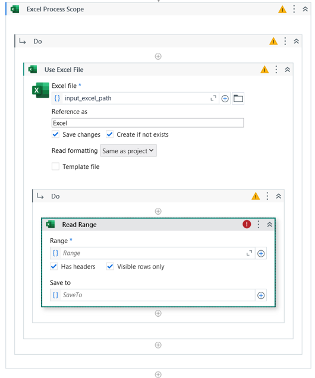Open the Read formatting dropdown

tap(128, 151)
